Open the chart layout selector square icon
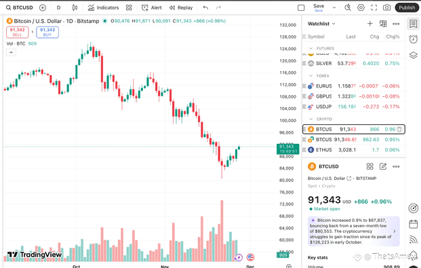The image size is (421, 268). [301, 7]
